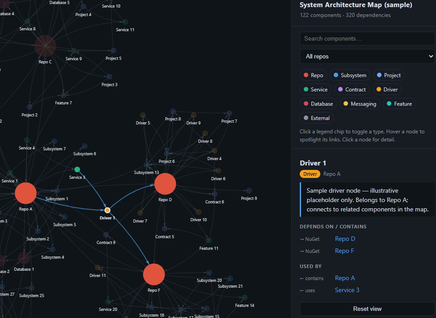Select the Contract 9 node
The width and height of the screenshot is (436, 318).
[106, 235]
